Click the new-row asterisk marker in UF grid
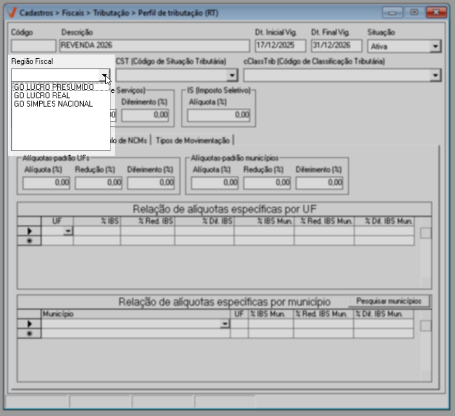This screenshot has height=416, width=455. tap(29, 240)
